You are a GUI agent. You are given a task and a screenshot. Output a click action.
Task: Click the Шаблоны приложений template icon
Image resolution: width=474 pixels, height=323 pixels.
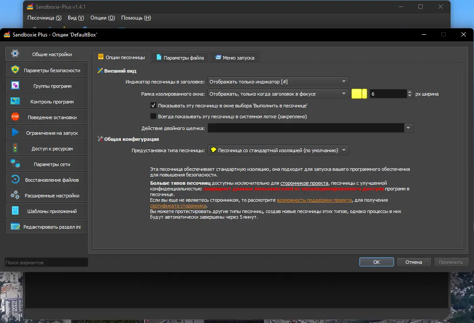[15, 211]
